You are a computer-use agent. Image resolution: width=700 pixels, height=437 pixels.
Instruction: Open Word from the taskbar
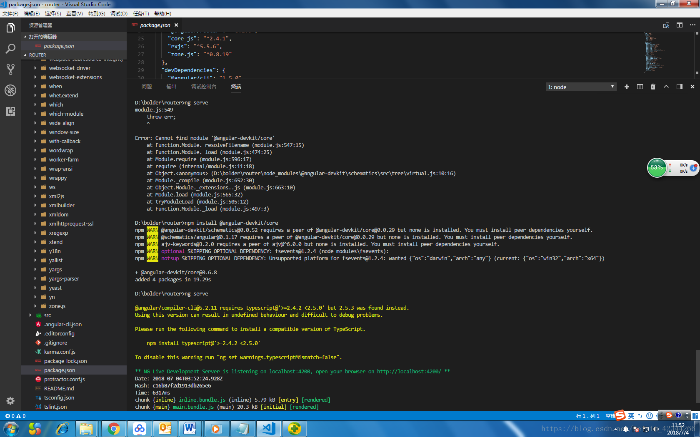click(190, 429)
